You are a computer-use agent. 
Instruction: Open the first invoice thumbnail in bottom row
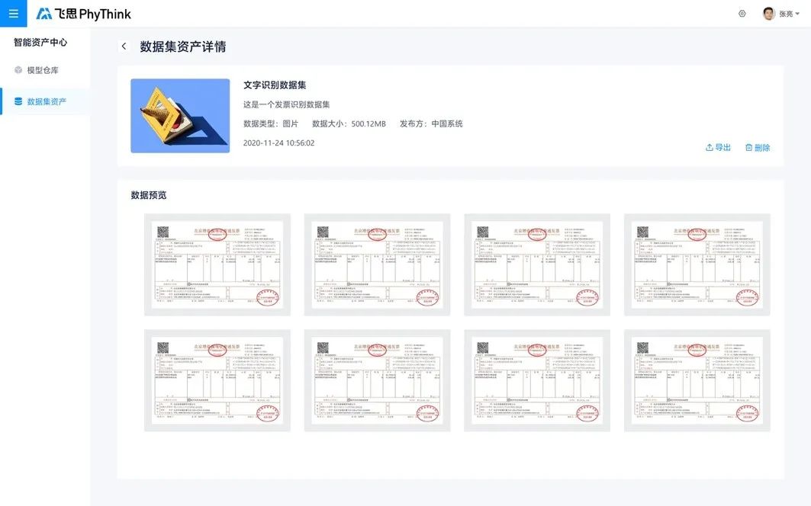(217, 380)
